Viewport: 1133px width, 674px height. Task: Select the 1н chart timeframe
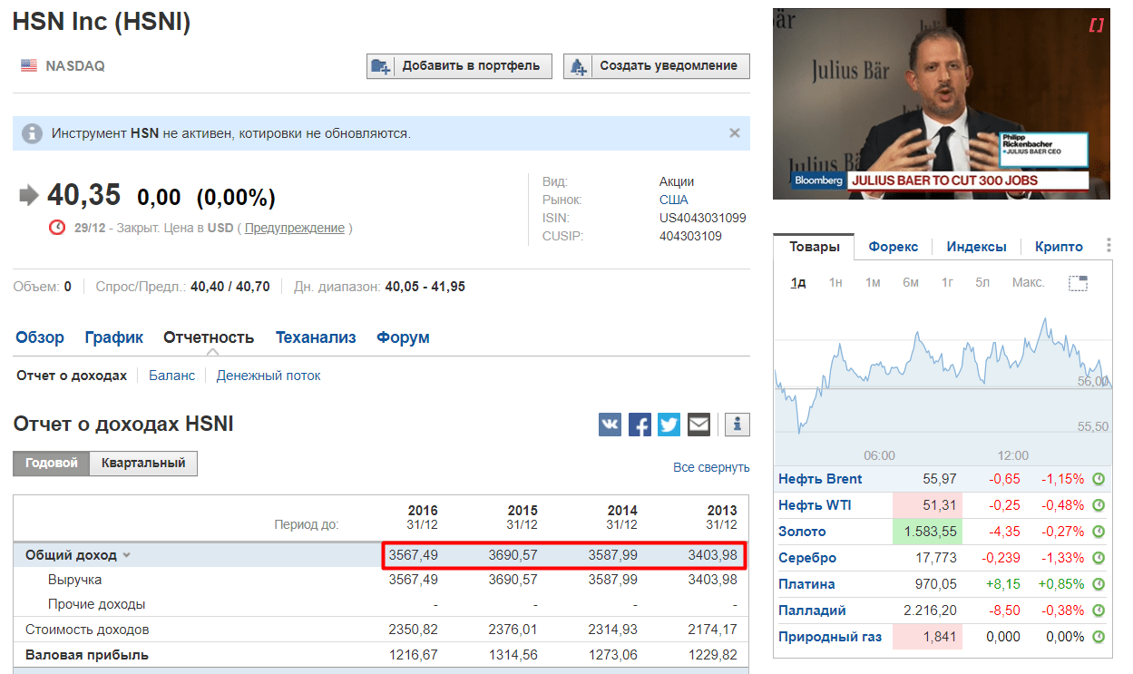coord(835,283)
